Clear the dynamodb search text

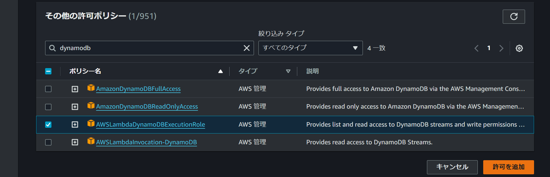tap(246, 48)
